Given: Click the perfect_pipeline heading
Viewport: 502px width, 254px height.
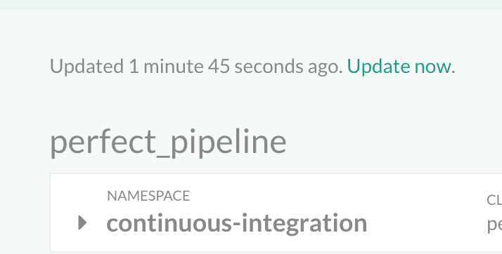Looking at the screenshot, I should tap(168, 142).
